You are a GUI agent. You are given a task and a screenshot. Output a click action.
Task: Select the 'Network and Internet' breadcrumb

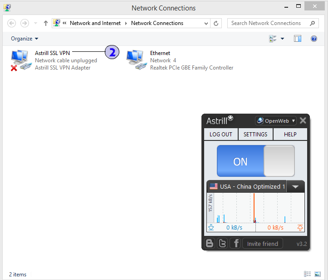pyautogui.click(x=95, y=23)
